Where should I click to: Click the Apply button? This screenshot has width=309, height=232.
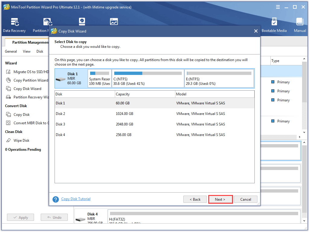click(x=20, y=218)
